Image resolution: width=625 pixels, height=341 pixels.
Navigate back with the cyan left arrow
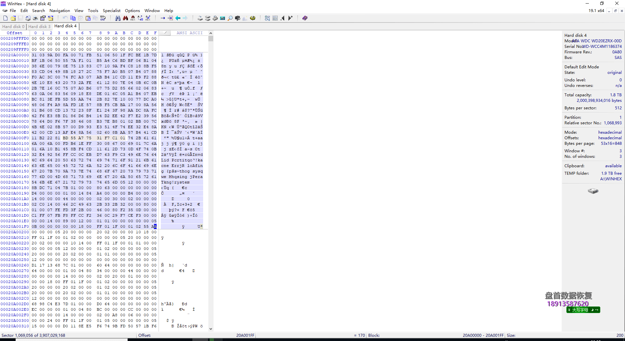point(178,18)
